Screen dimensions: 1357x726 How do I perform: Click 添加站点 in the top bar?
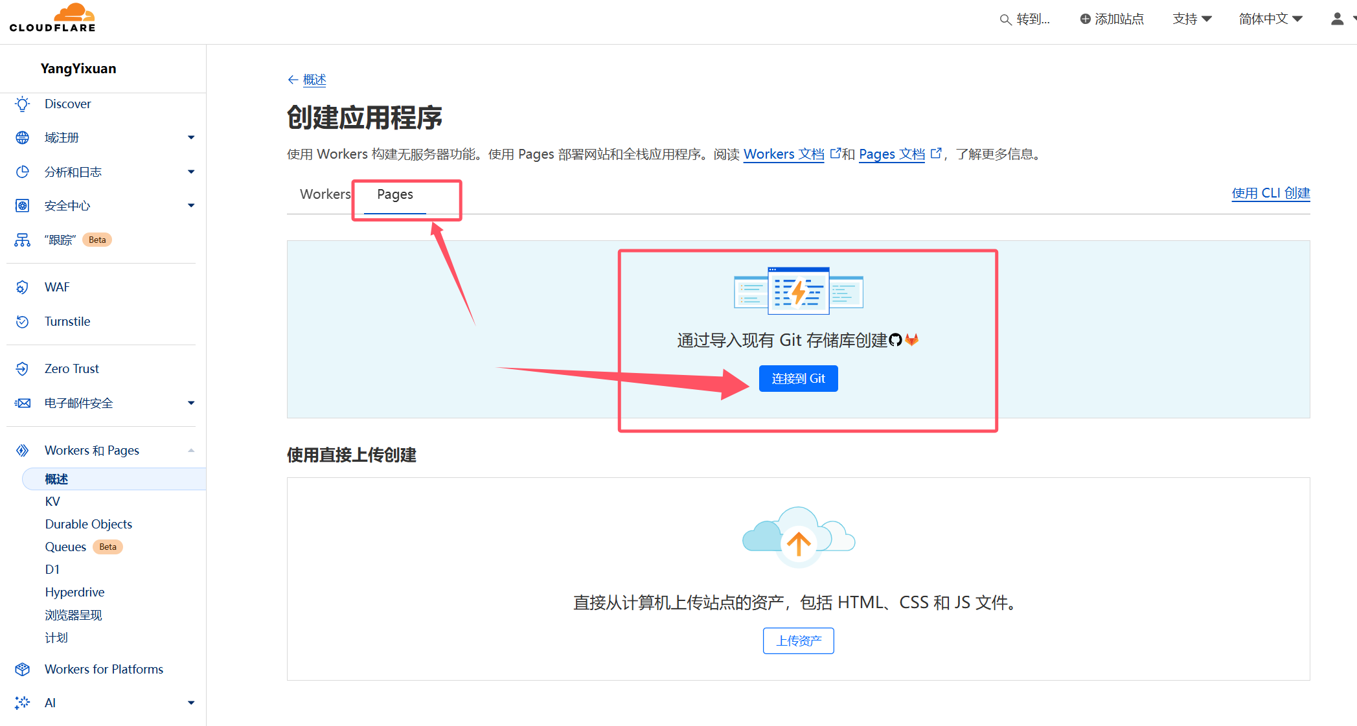[x=1112, y=19]
